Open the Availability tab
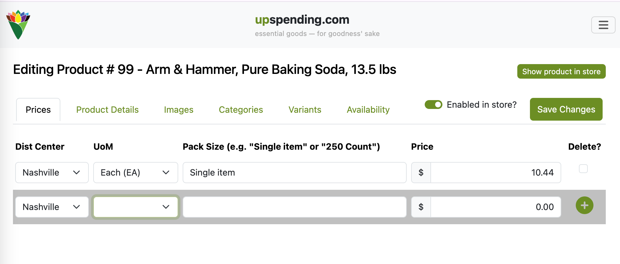 (x=368, y=110)
